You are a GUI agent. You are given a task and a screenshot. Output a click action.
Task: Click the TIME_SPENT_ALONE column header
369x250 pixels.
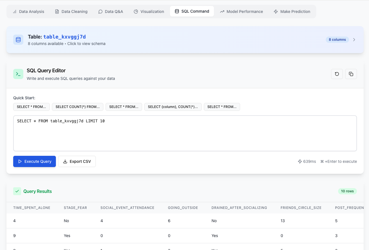(x=32, y=208)
